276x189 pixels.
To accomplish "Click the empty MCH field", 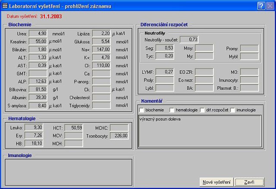I will point(74,143).
